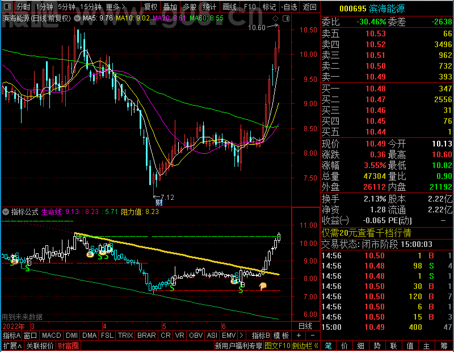Switch to the 分时 intraday view
This screenshot has width=454, height=352.
click(23, 7)
